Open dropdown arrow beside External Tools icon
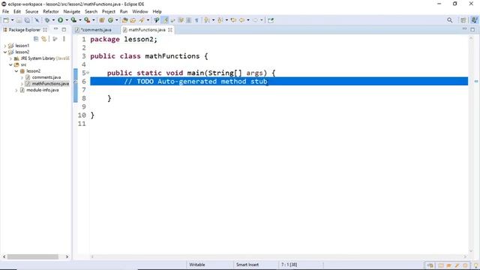 (93, 20)
